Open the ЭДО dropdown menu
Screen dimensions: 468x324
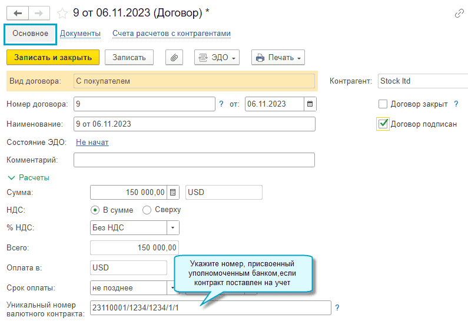[217, 57]
